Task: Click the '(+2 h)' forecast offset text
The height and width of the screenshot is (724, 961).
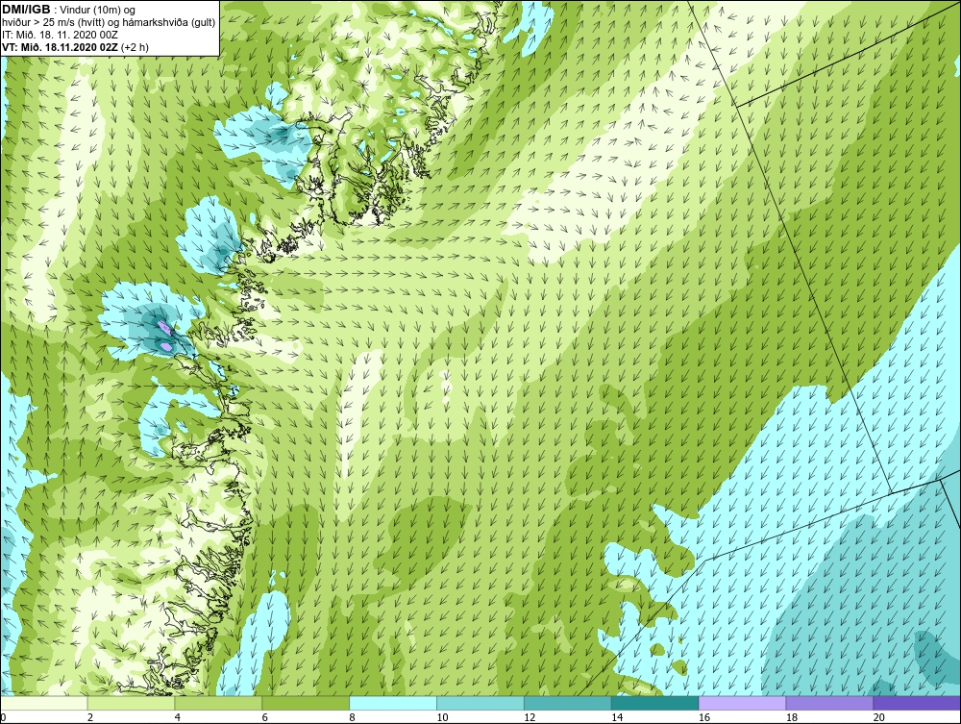Action: click(x=135, y=46)
